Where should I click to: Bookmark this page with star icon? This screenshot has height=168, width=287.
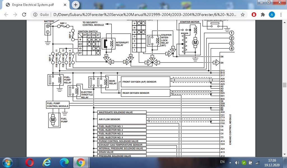243,15
